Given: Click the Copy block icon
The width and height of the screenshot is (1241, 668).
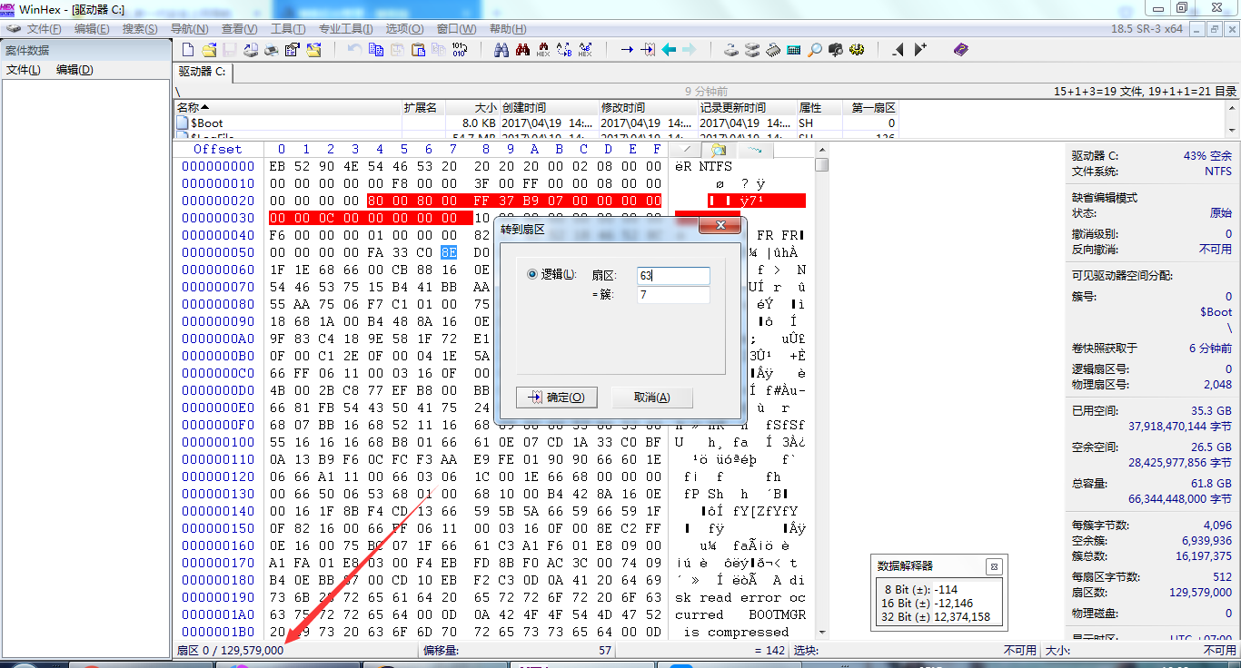Looking at the screenshot, I should coord(376,50).
